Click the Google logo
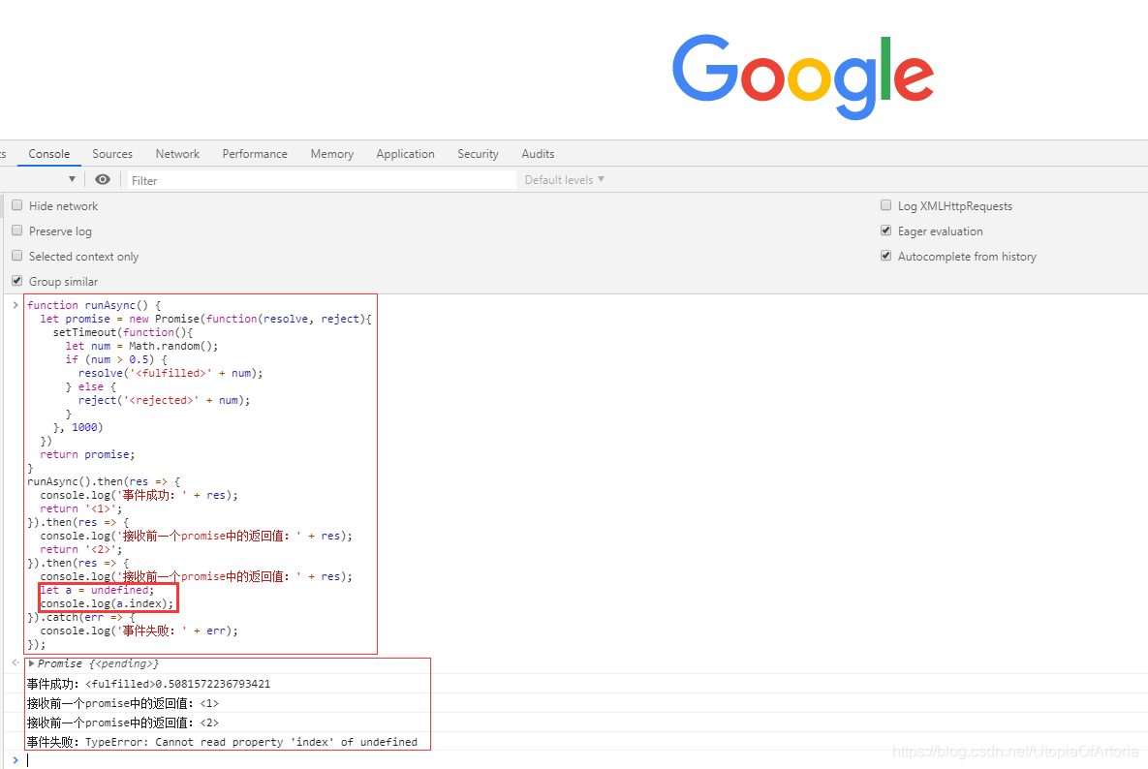The image size is (1148, 769). (x=803, y=77)
